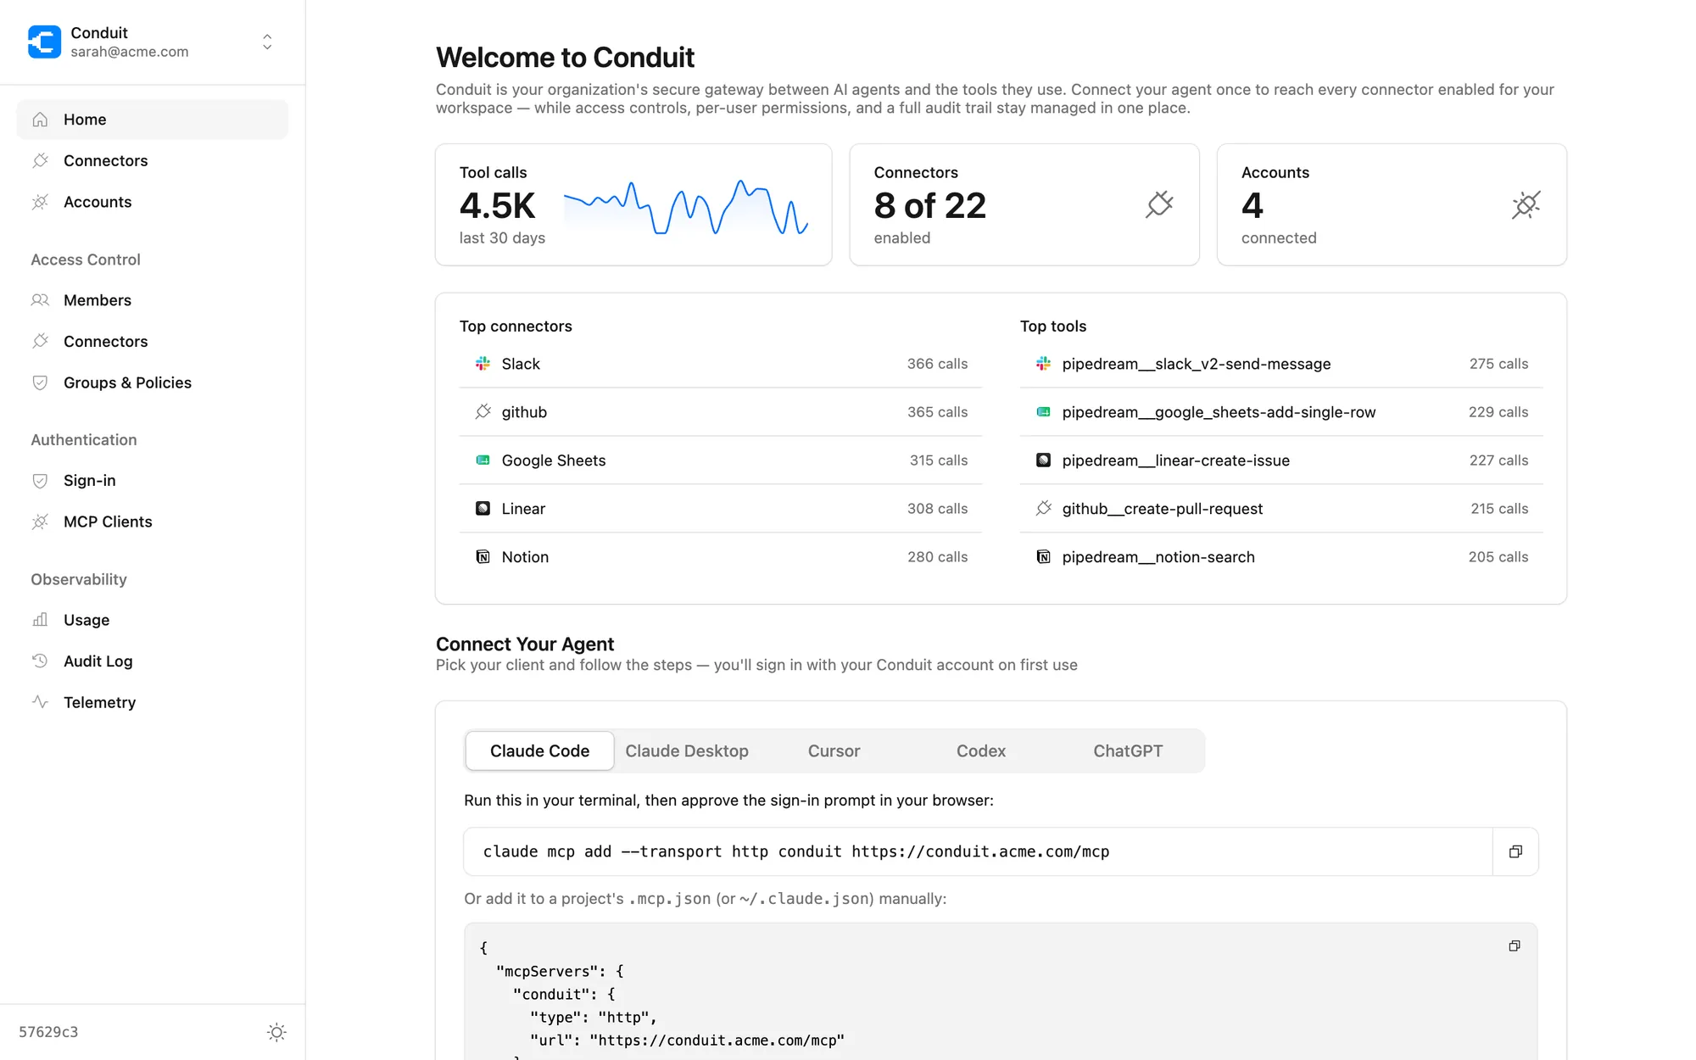Switch to the Cursor tab

834,751
